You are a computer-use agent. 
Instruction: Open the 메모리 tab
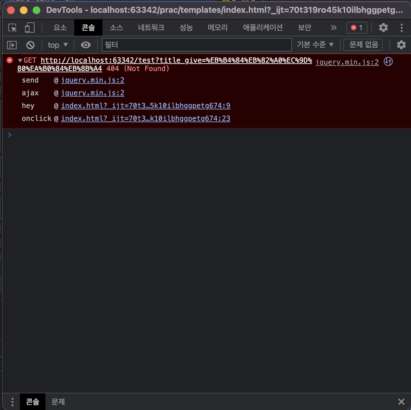point(218,28)
